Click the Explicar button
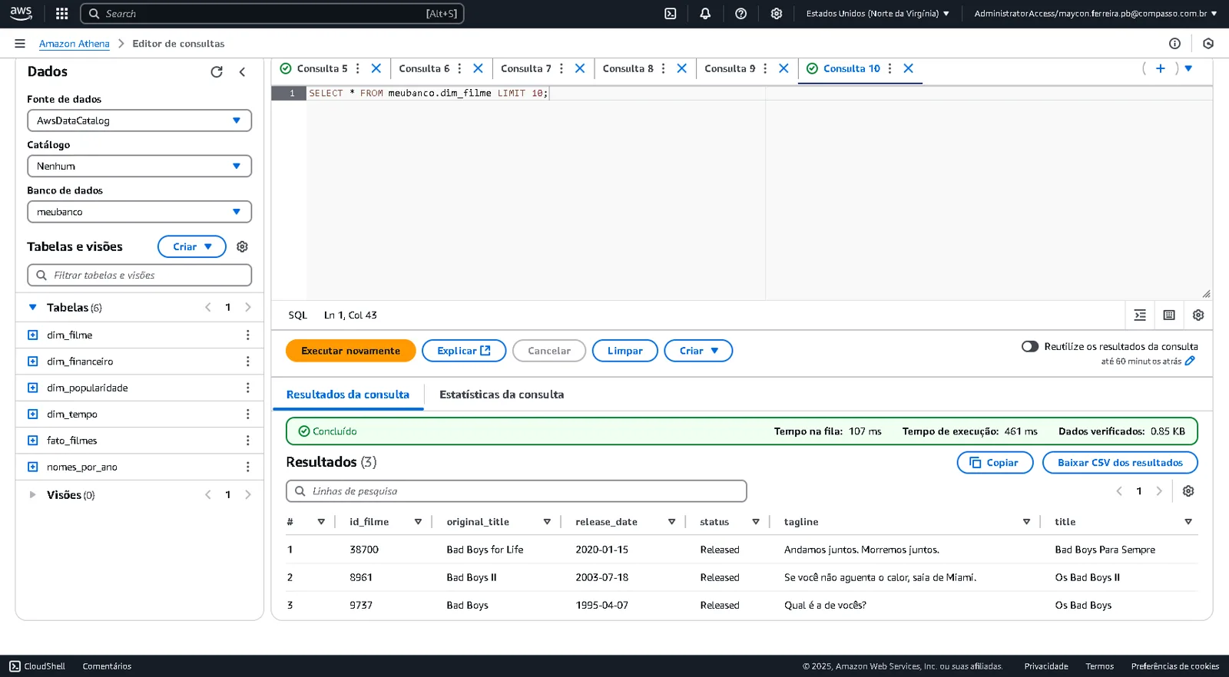 [464, 351]
